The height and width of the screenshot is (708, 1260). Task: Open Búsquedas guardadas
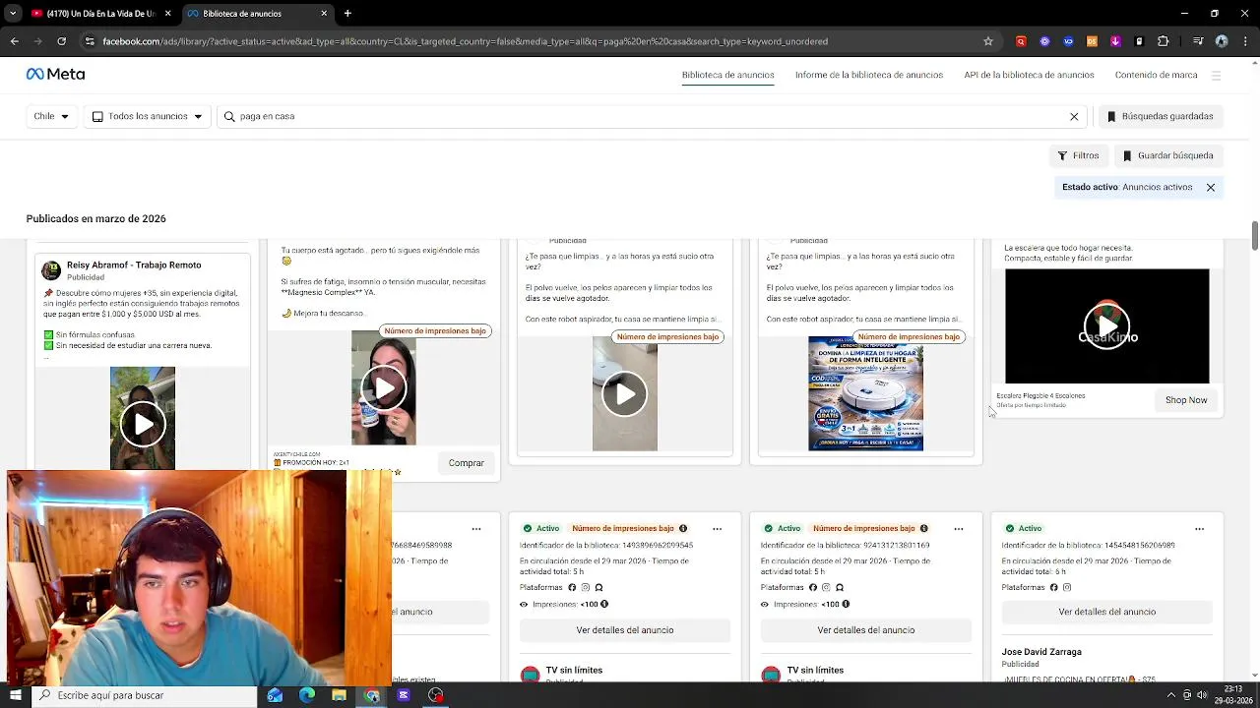1161,116
